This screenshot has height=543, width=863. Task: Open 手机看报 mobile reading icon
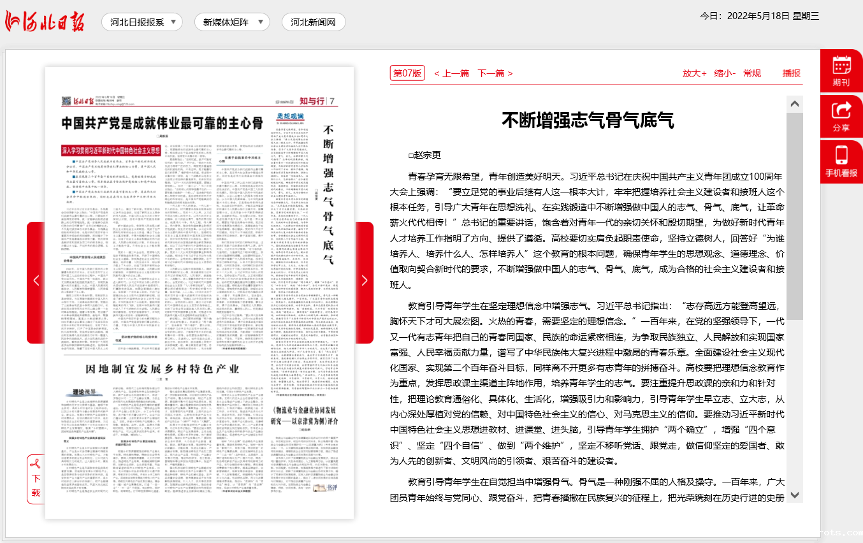coord(841,161)
